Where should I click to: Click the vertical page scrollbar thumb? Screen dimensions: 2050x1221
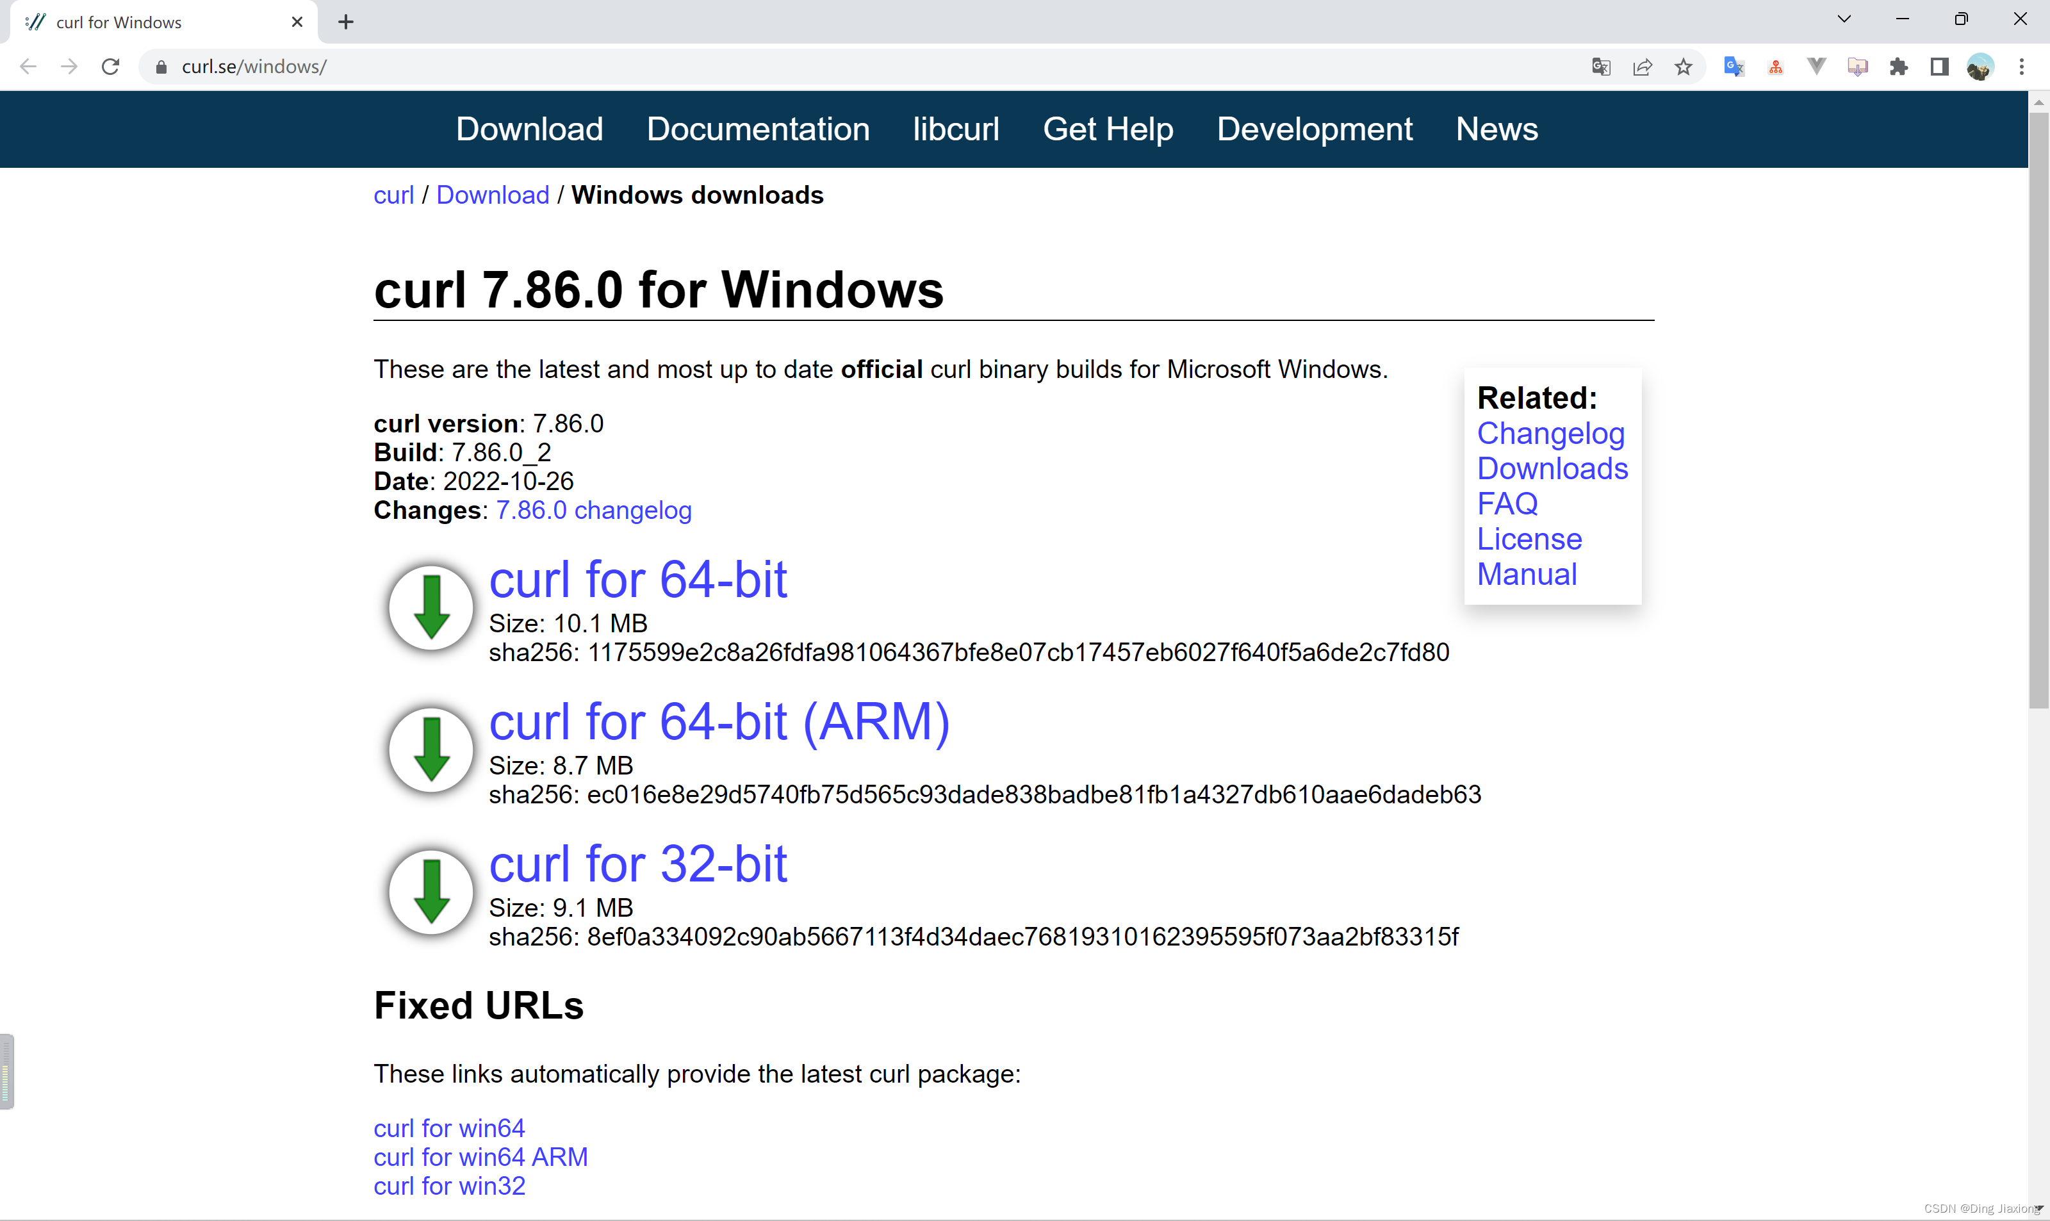point(2038,410)
